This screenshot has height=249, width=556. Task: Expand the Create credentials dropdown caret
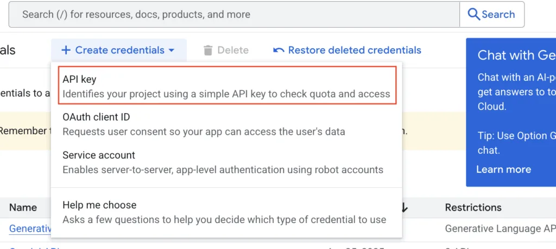(172, 50)
